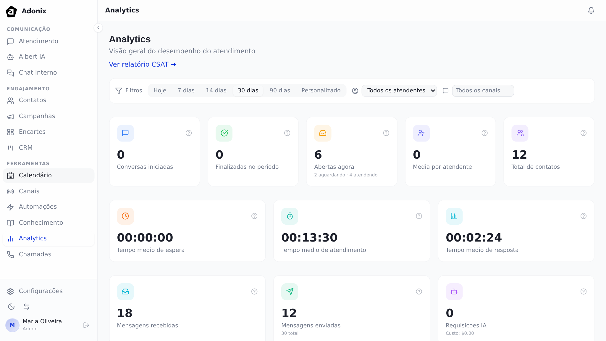Click the Filtros button

point(129,91)
